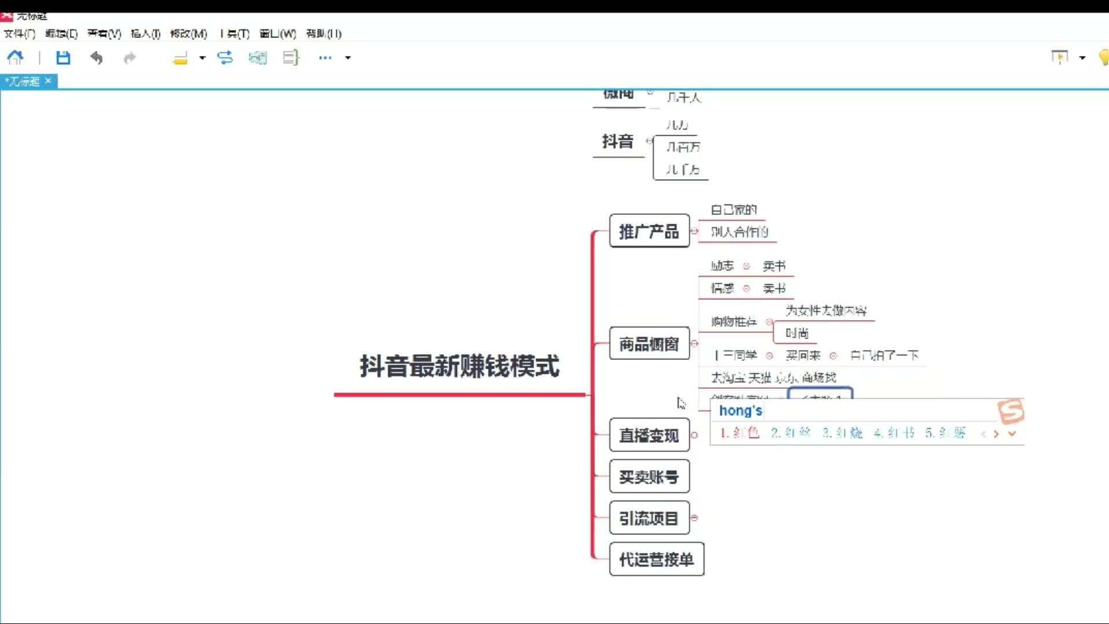Redo the undone action

coord(130,57)
